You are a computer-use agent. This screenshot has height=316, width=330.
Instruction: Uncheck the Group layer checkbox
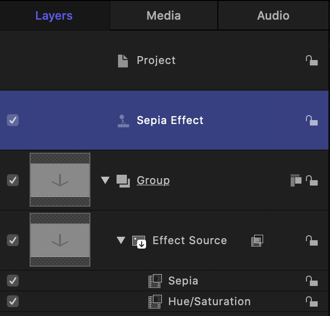pyautogui.click(x=13, y=181)
